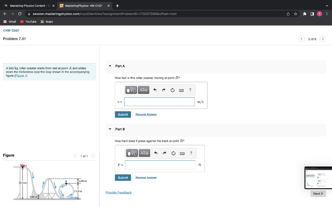Open tab search dropdown arrow
The image size is (332, 207).
click(327, 6)
